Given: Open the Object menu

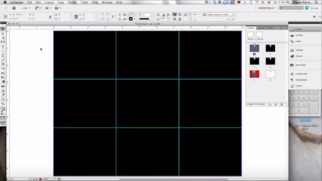Looking at the screenshot, I should pyautogui.click(x=72, y=2).
